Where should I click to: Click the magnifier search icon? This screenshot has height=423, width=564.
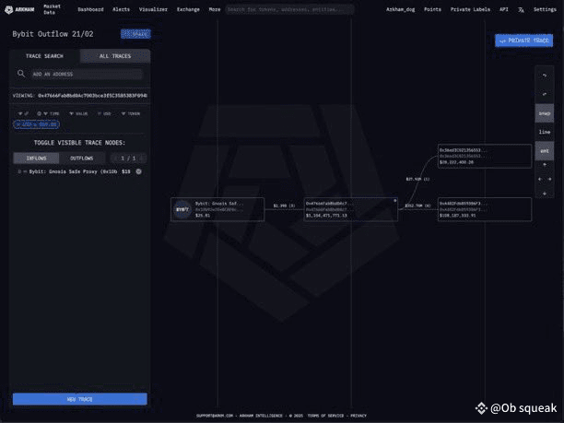pos(21,74)
